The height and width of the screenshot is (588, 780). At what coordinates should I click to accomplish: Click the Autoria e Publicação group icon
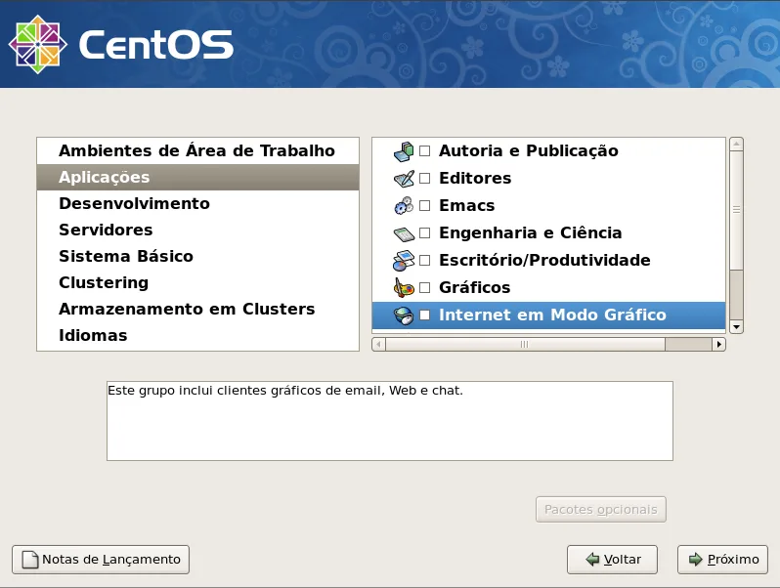click(x=404, y=151)
